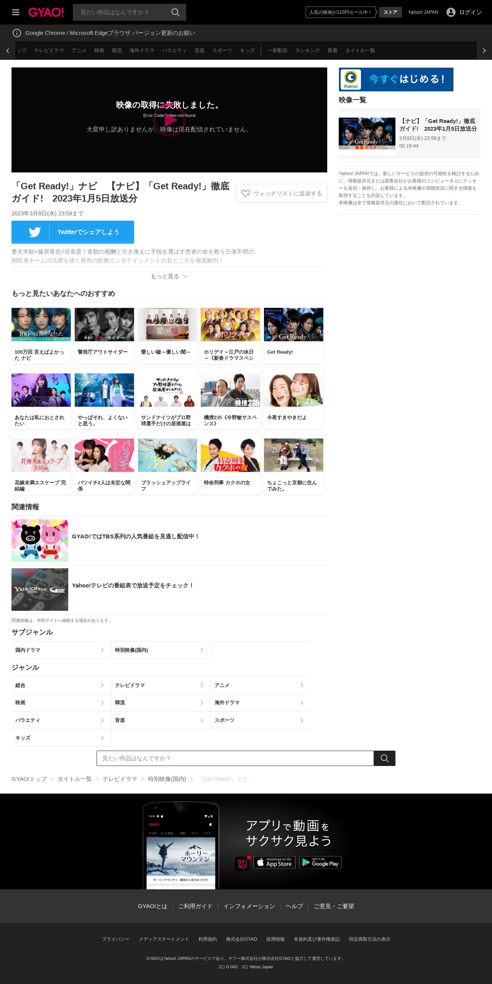Open テレビドラマ genre row in genre list
This screenshot has width=492, height=984.
(x=161, y=686)
